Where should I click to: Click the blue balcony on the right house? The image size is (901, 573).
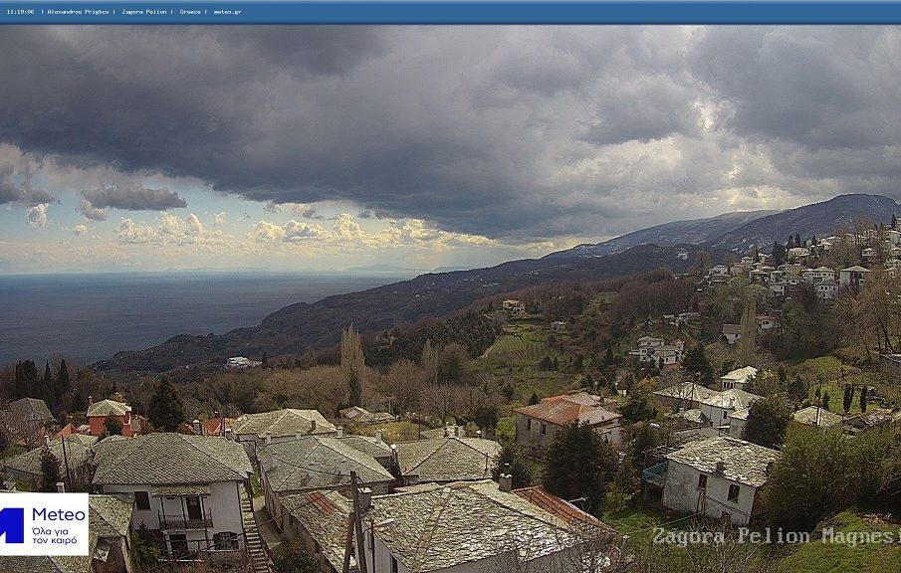[654, 473]
